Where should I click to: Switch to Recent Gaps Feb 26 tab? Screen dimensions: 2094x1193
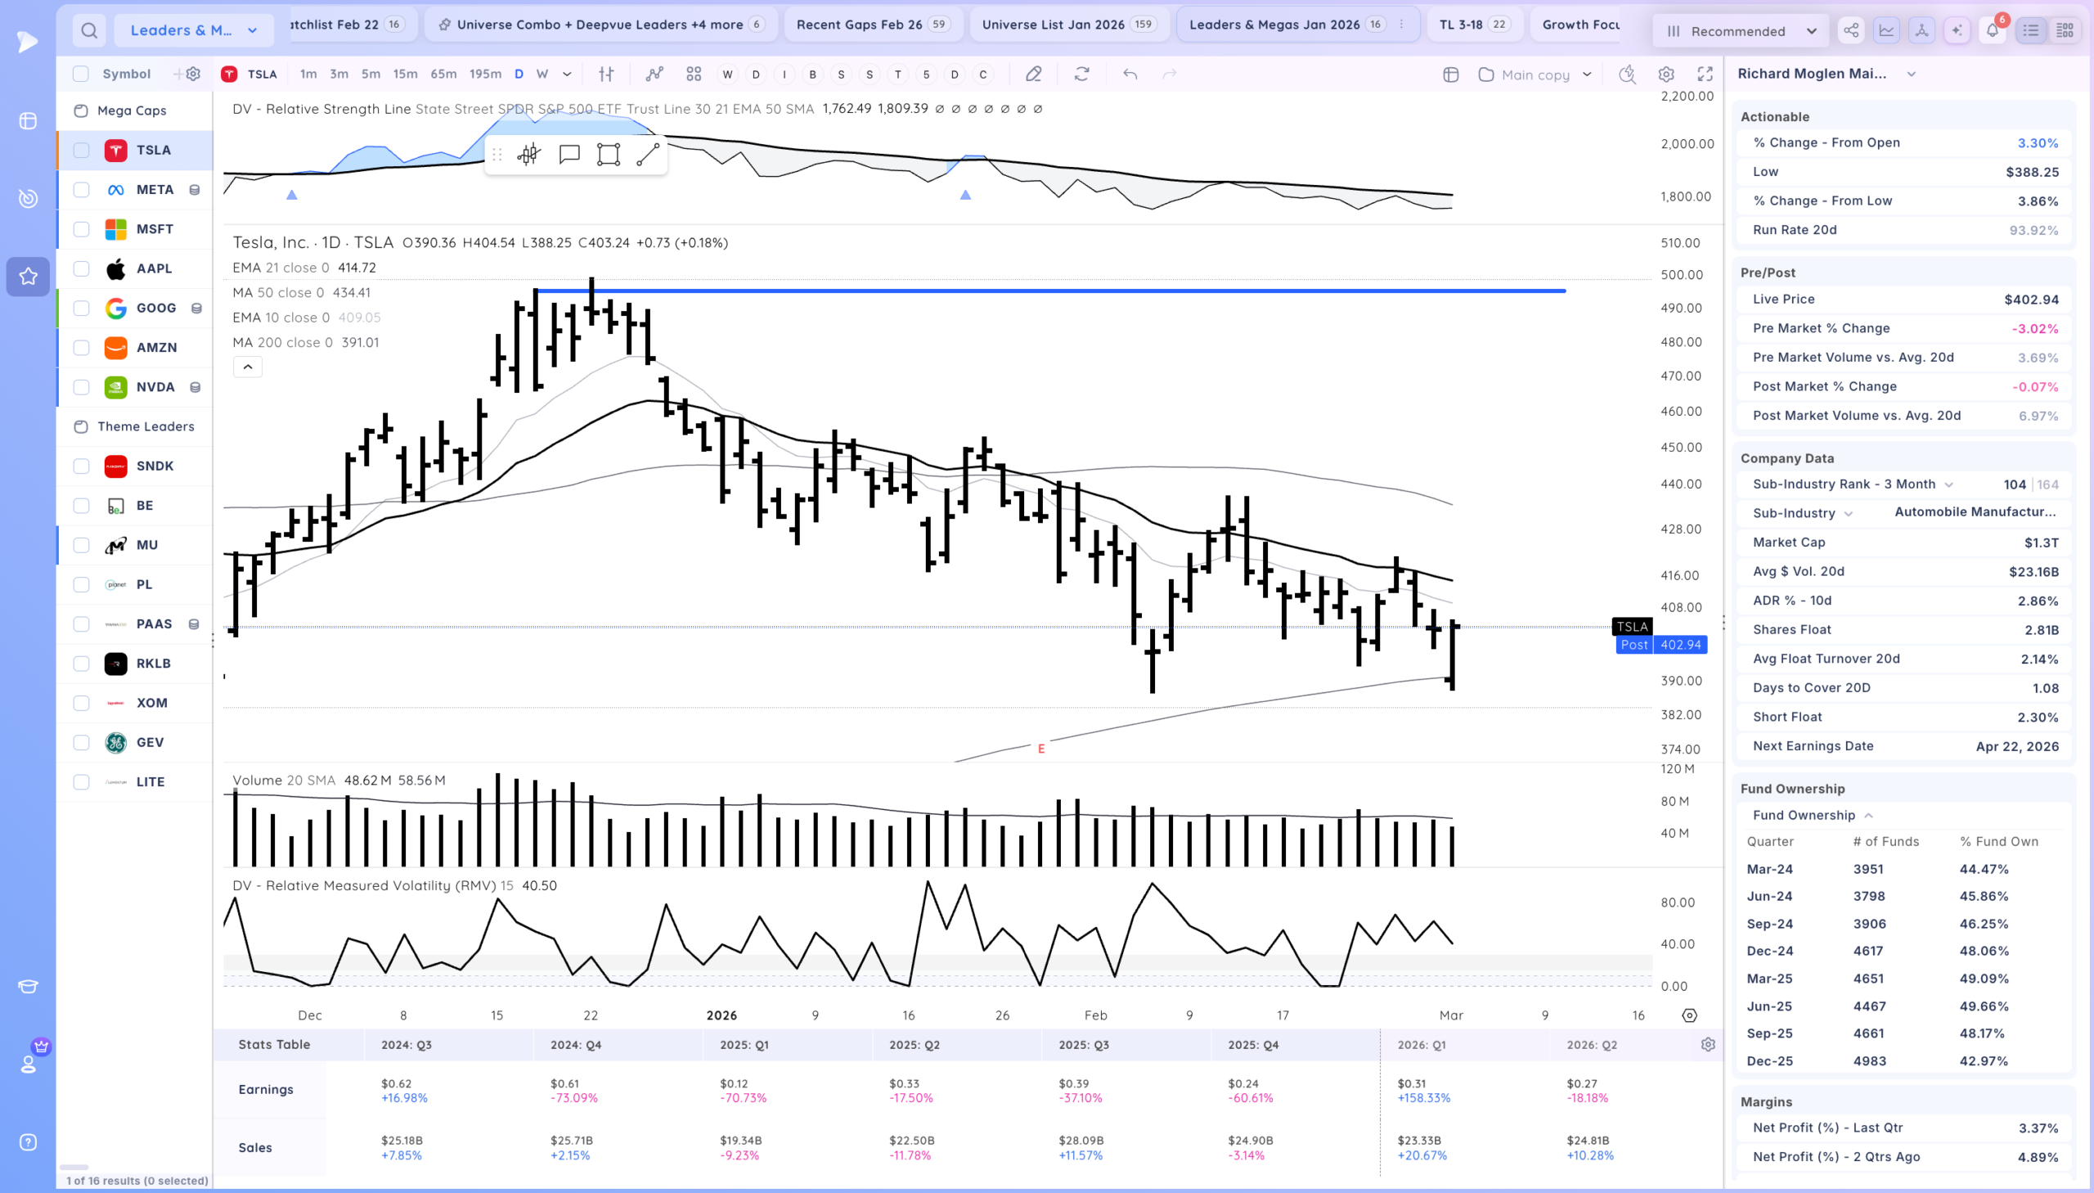pyautogui.click(x=873, y=25)
